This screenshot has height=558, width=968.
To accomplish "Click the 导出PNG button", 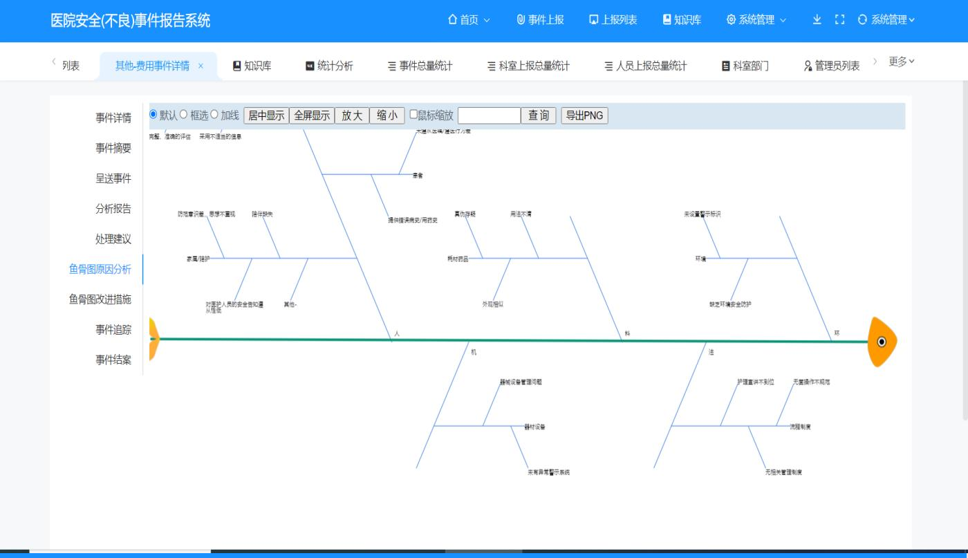I will pos(583,115).
